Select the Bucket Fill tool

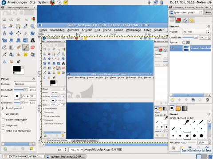pos(4,47)
